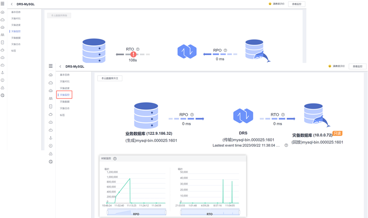This screenshot has width=368, height=218.
Task: Click 查看监控 button in front window
Action: (357, 67)
